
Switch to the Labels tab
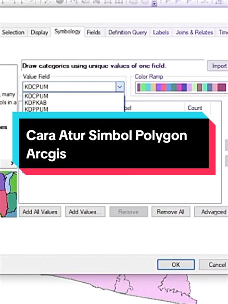click(161, 32)
